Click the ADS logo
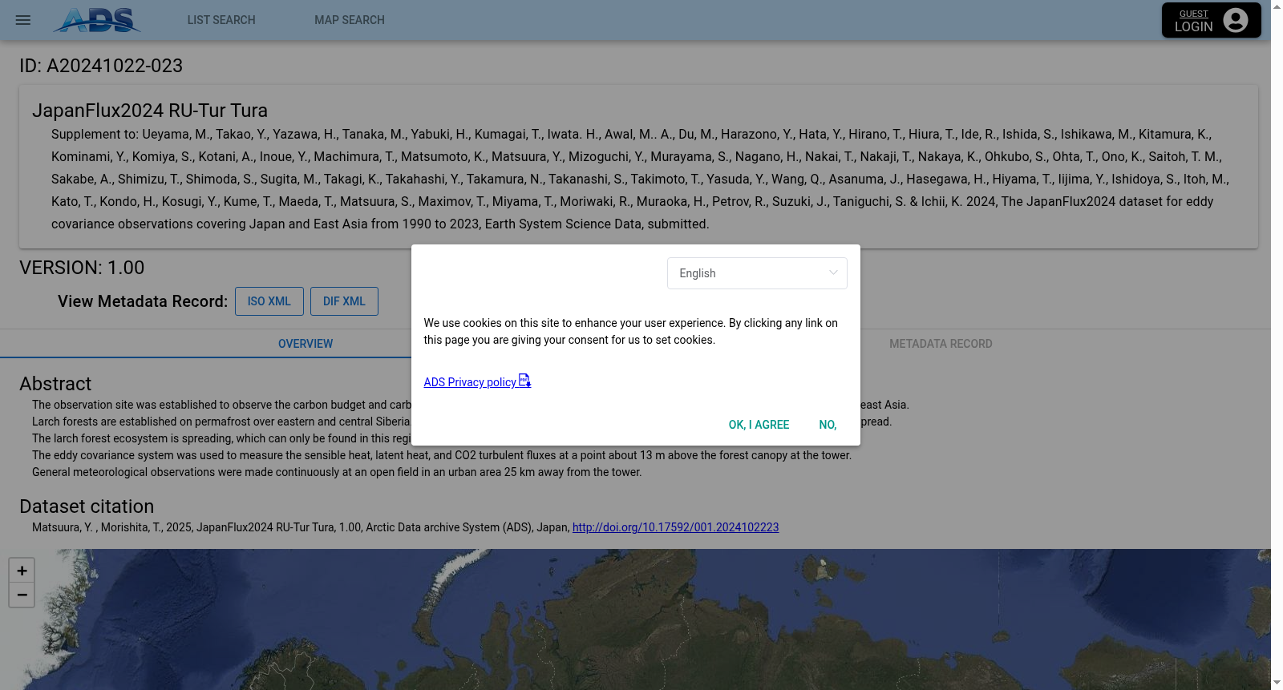Viewport: 1283px width, 690px height. pyautogui.click(x=97, y=20)
